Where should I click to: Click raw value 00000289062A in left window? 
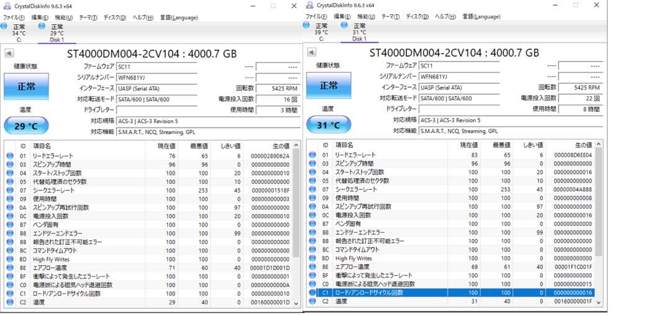tap(270, 156)
